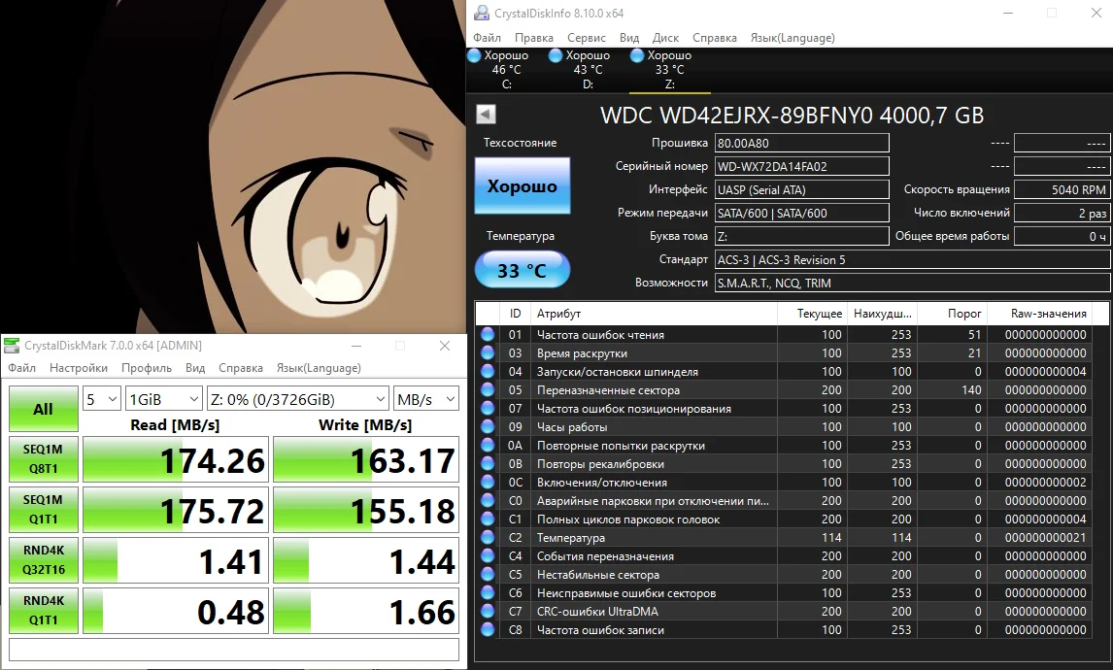Image resolution: width=1113 pixels, height=670 pixels.
Task: Click the Текущее column header
Action: coord(814,313)
